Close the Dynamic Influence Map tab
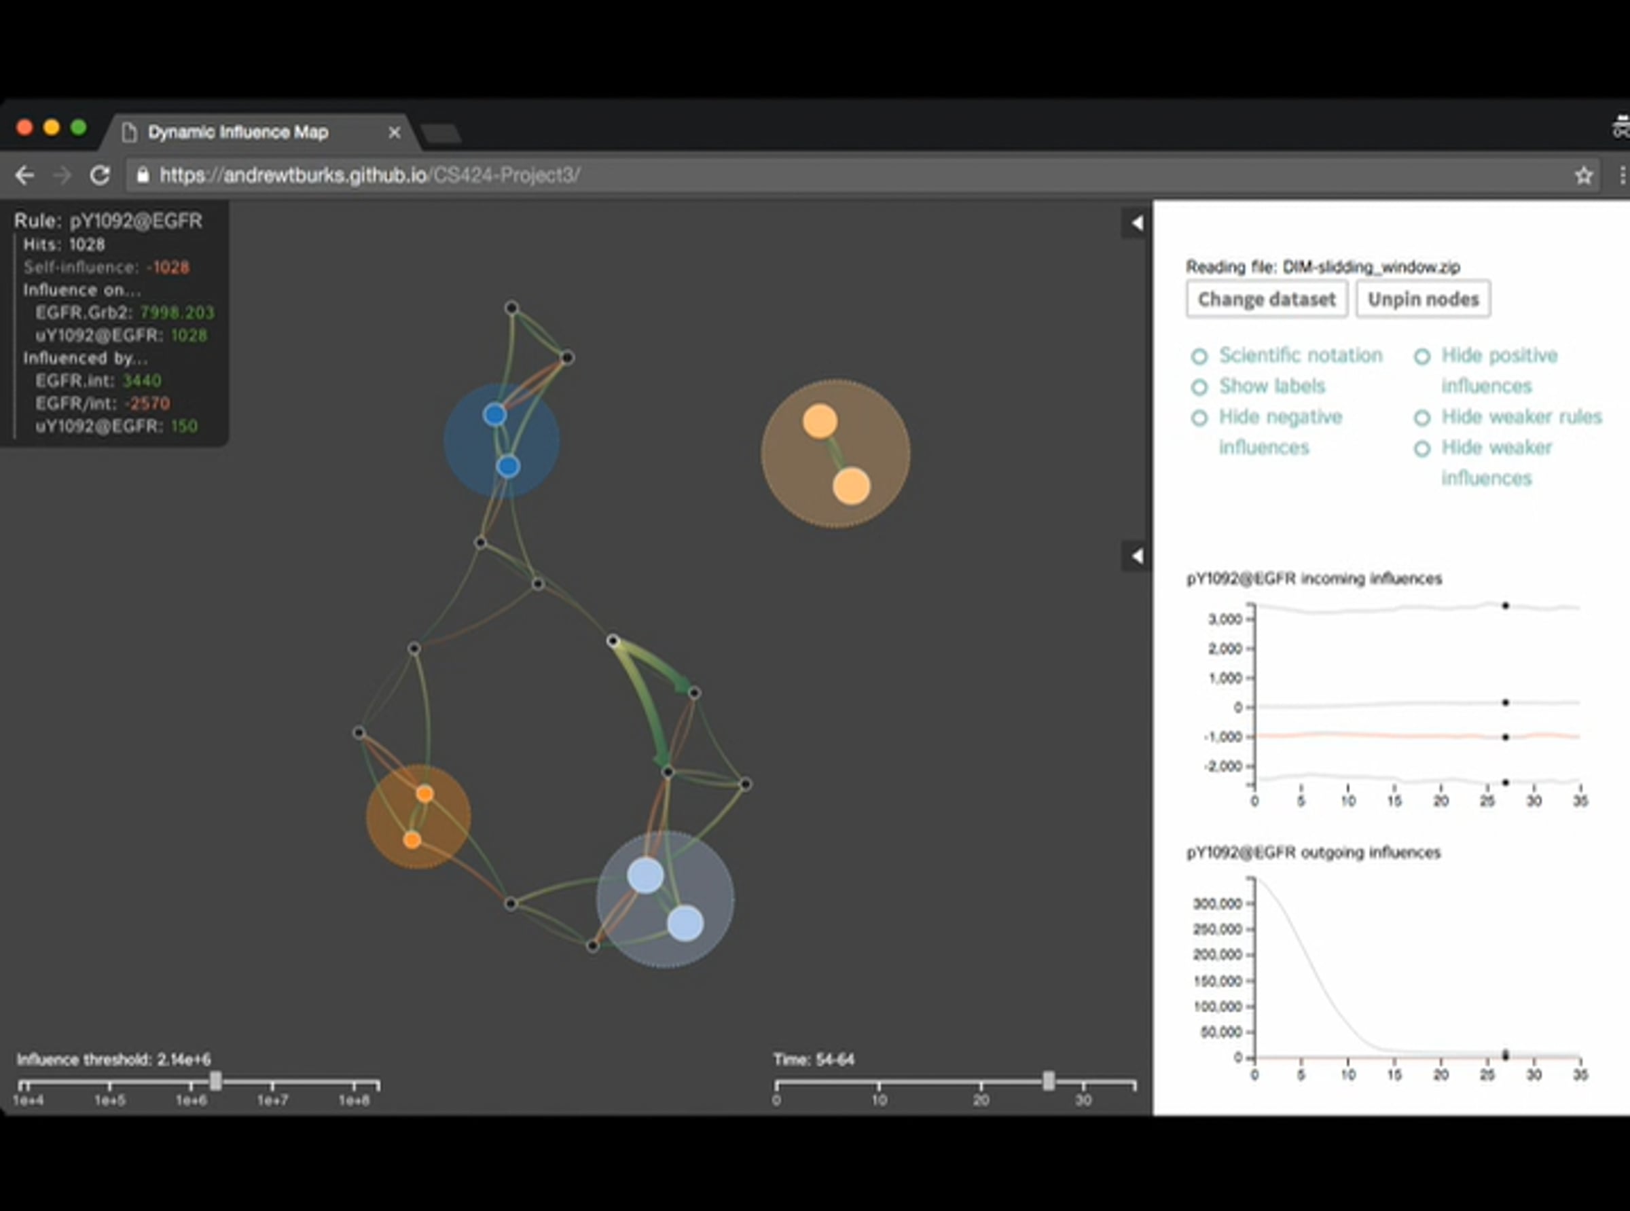1630x1211 pixels. pyautogui.click(x=395, y=132)
